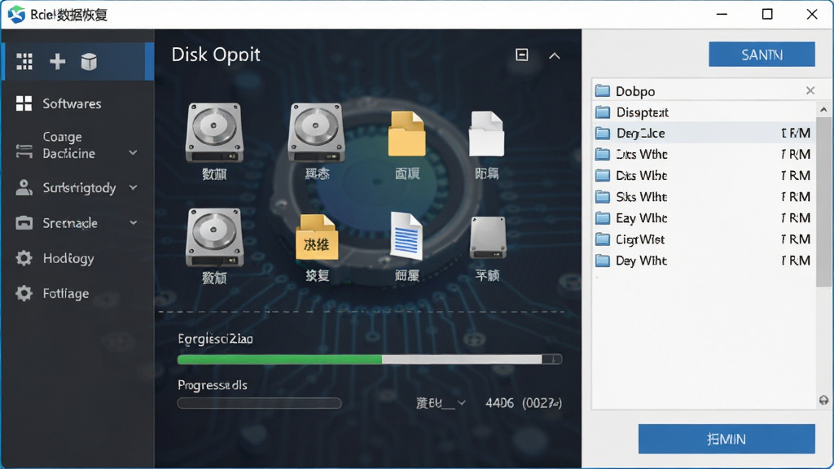Click the blue SANTN button
834x469 pixels.
click(762, 55)
